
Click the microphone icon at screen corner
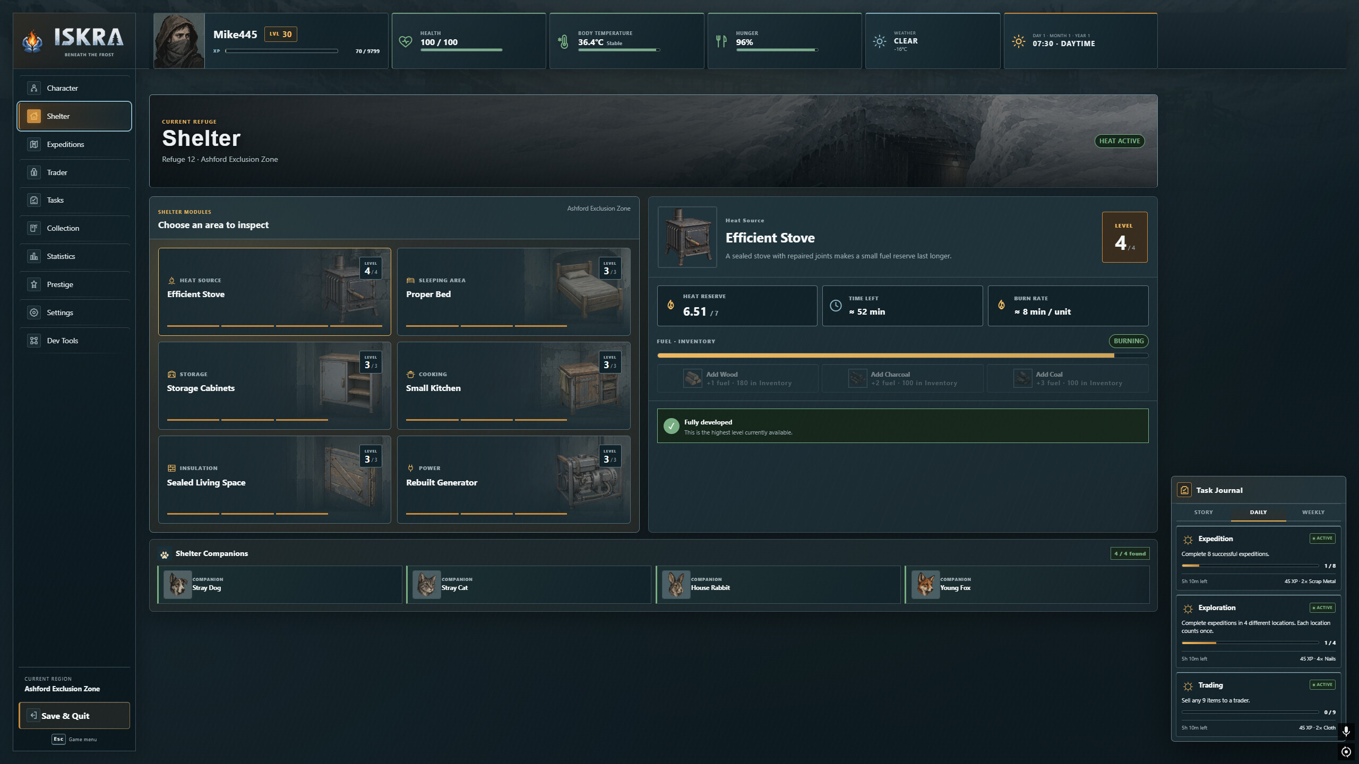[1346, 732]
